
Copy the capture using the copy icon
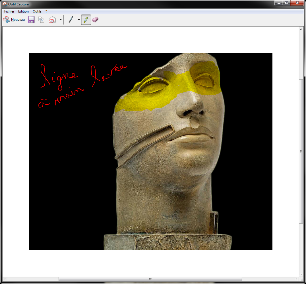pos(42,20)
